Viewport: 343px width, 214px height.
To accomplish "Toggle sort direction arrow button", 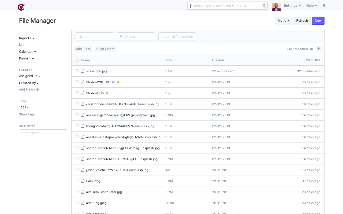I will point(318,49).
